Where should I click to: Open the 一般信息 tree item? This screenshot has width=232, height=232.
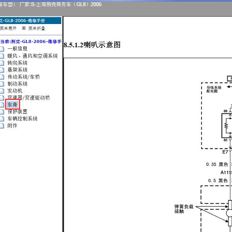pyautogui.click(x=17, y=49)
